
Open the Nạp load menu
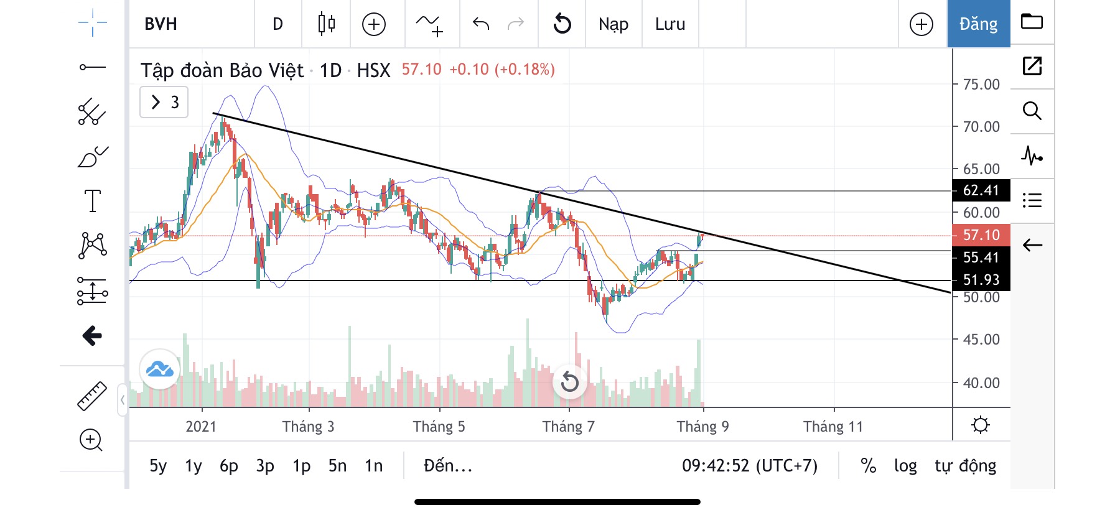(613, 24)
